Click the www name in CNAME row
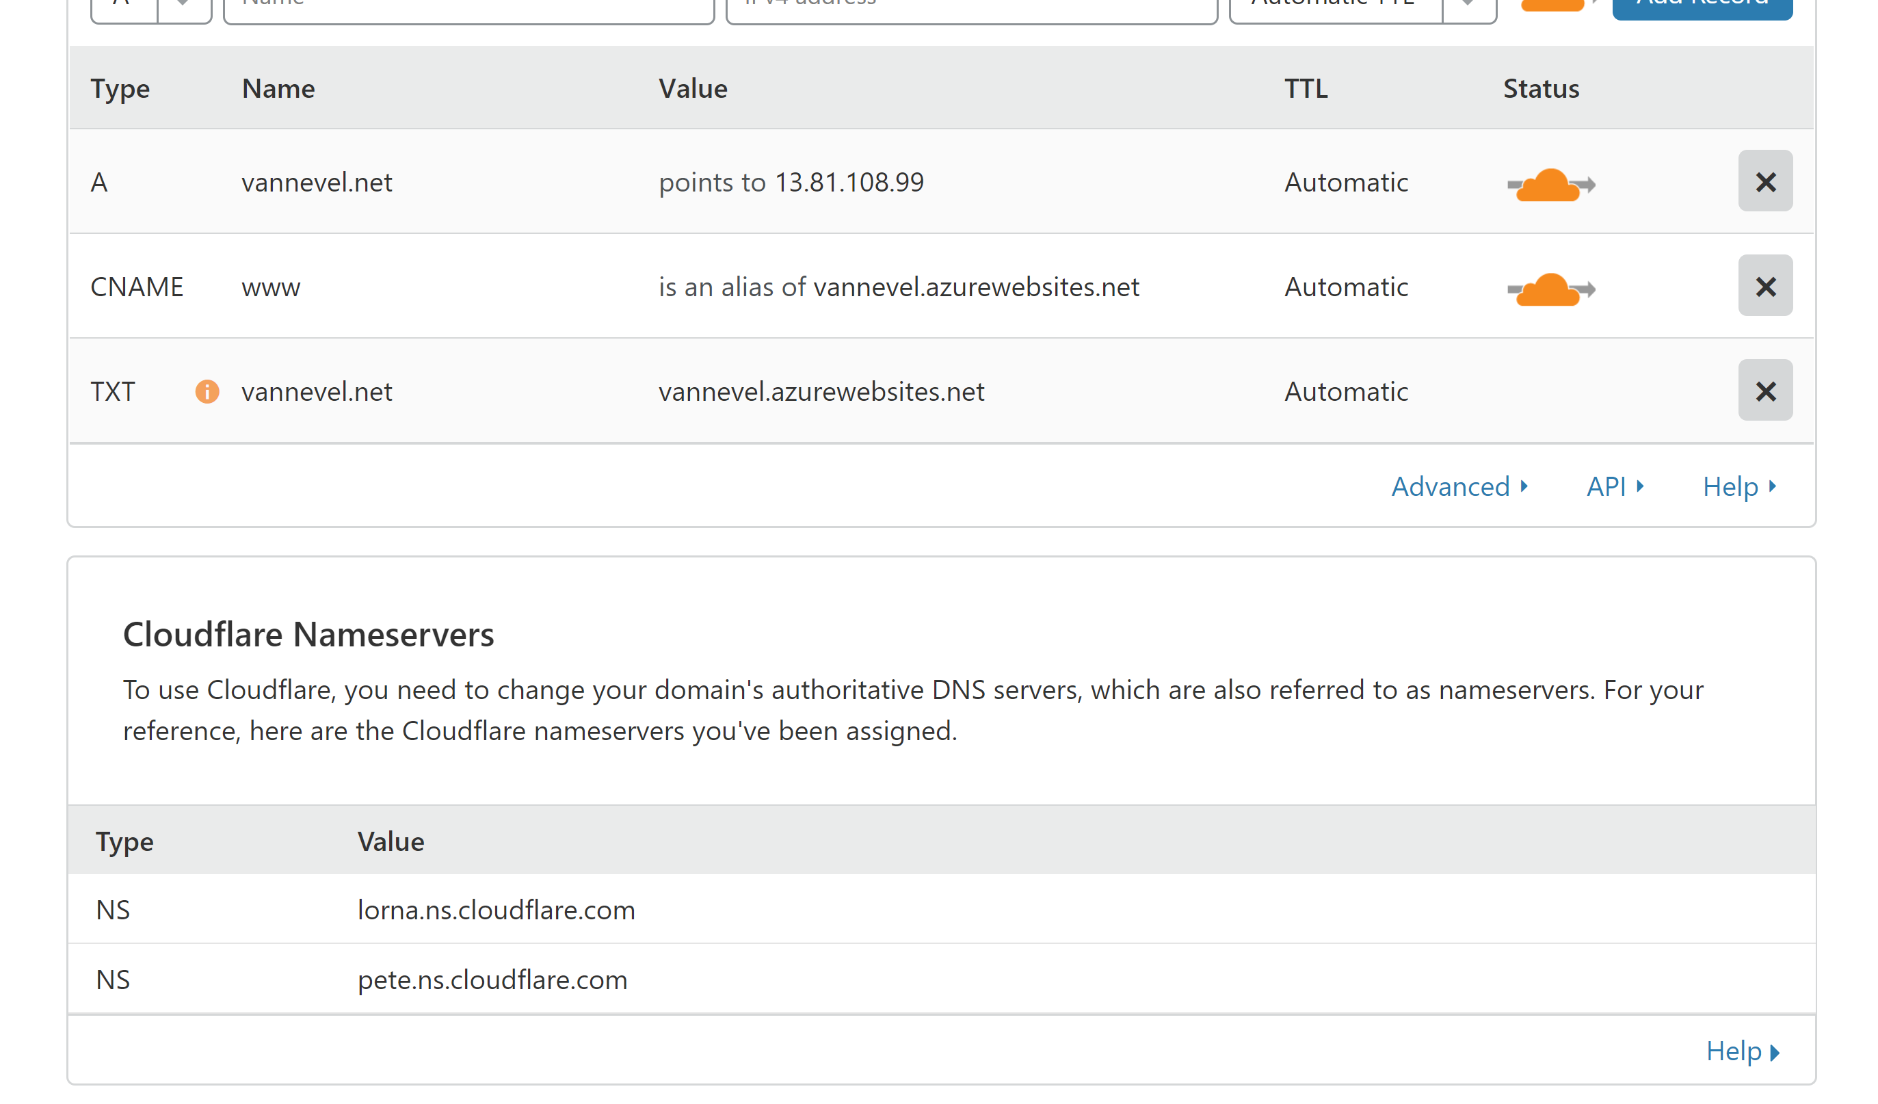 pos(271,288)
